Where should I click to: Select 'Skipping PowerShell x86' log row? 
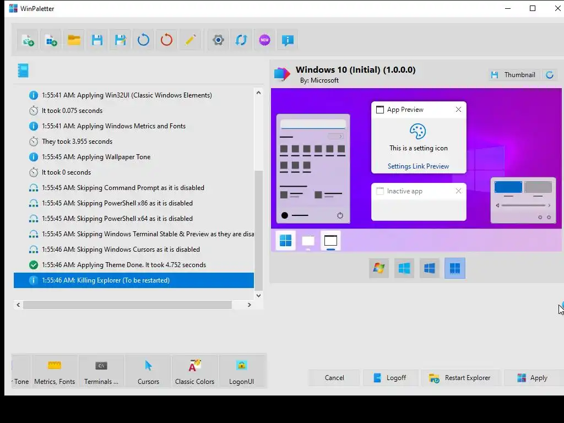tap(134, 203)
